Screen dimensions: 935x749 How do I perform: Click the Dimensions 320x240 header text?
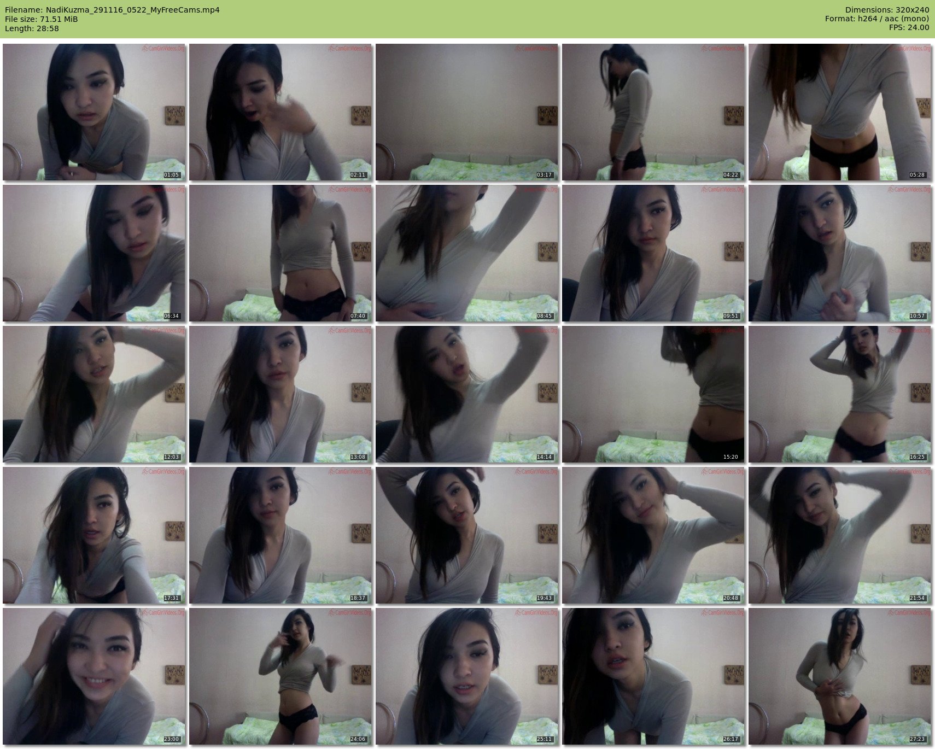coord(887,10)
